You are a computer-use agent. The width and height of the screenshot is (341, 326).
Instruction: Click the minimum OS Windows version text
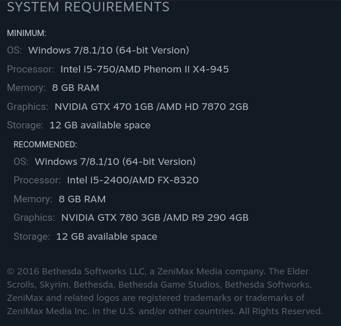(108, 50)
